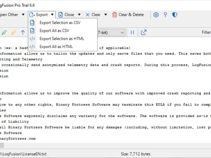Toggle the pause autoscroll button
211x158 pixels.
132,32
